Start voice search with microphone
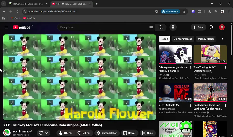233x137 pixels. tap(173, 27)
